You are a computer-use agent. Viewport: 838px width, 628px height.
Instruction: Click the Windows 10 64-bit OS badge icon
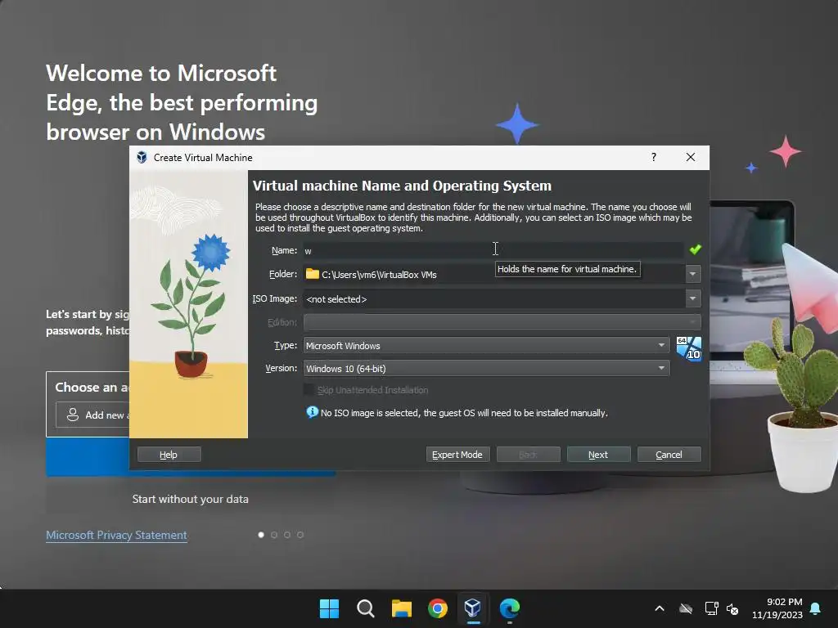pos(689,348)
